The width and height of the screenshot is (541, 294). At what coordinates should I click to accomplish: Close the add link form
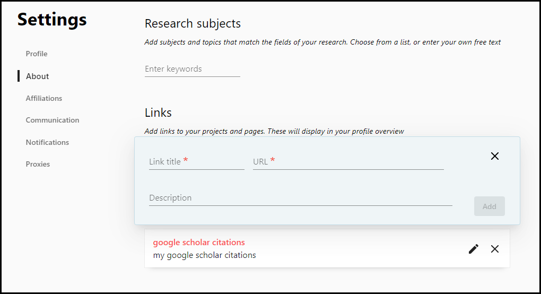pyautogui.click(x=494, y=156)
